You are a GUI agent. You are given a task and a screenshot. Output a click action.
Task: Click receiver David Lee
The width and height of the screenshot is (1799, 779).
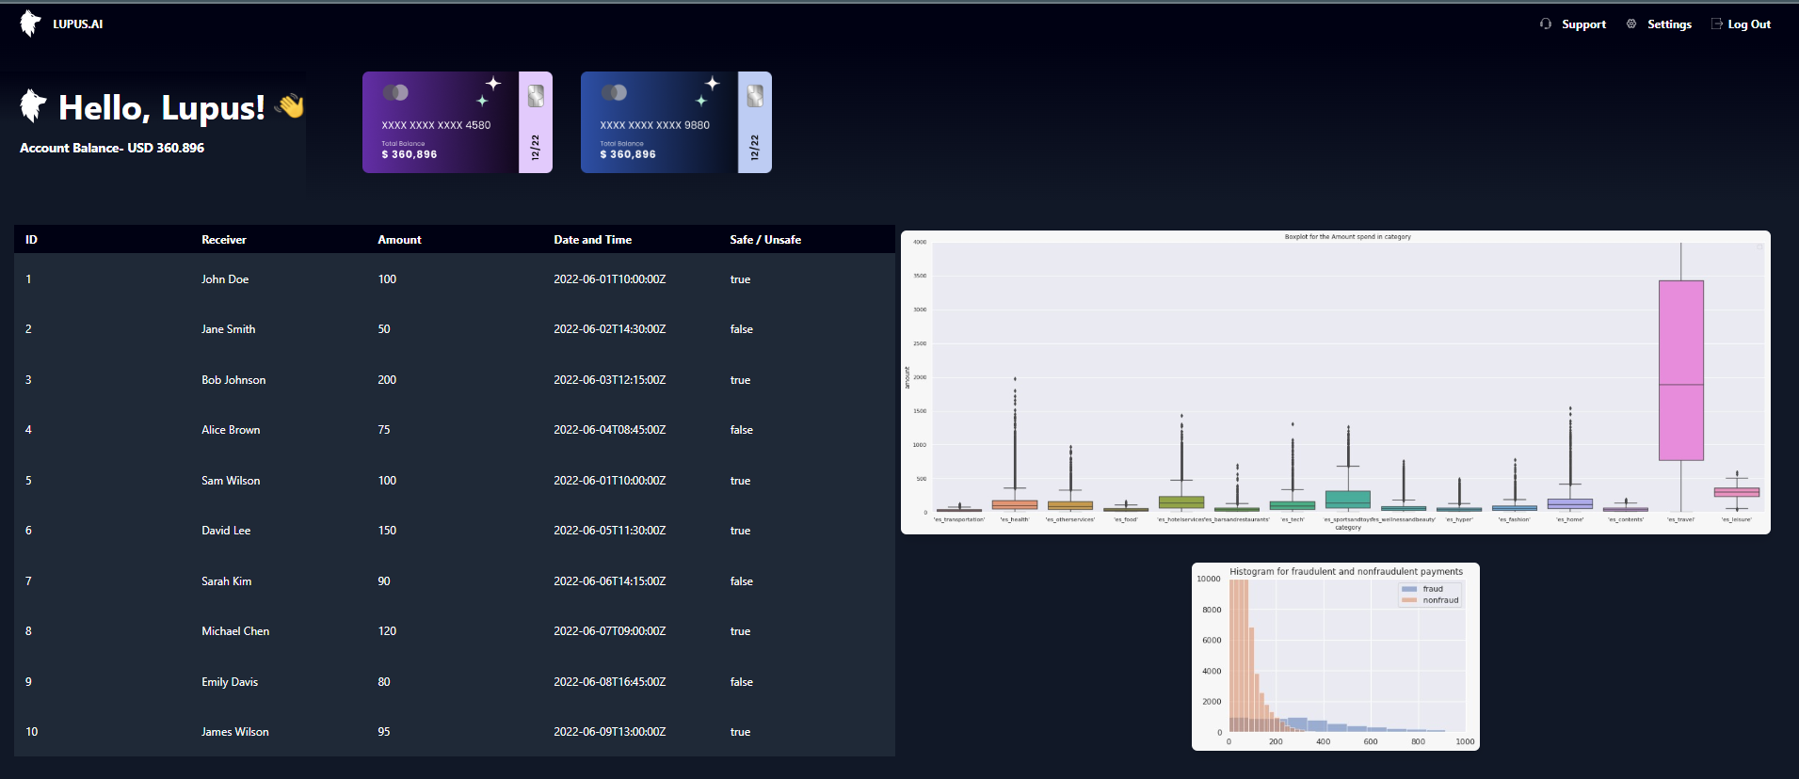(x=226, y=531)
